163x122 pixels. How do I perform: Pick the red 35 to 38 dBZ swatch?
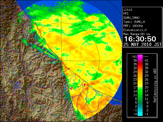140,64
